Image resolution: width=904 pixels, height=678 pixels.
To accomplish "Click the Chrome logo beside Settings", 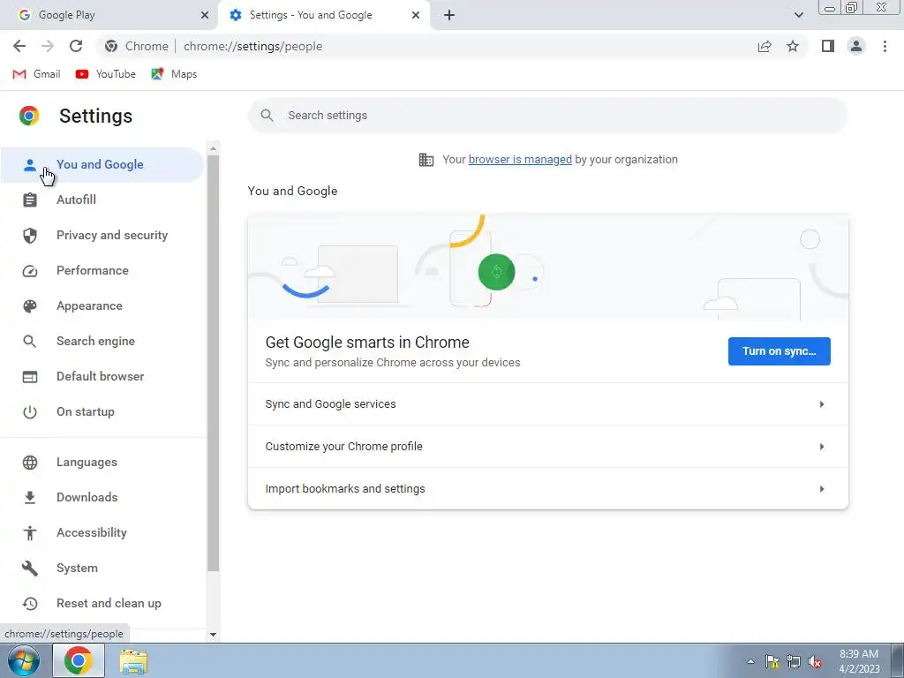I will [x=29, y=116].
